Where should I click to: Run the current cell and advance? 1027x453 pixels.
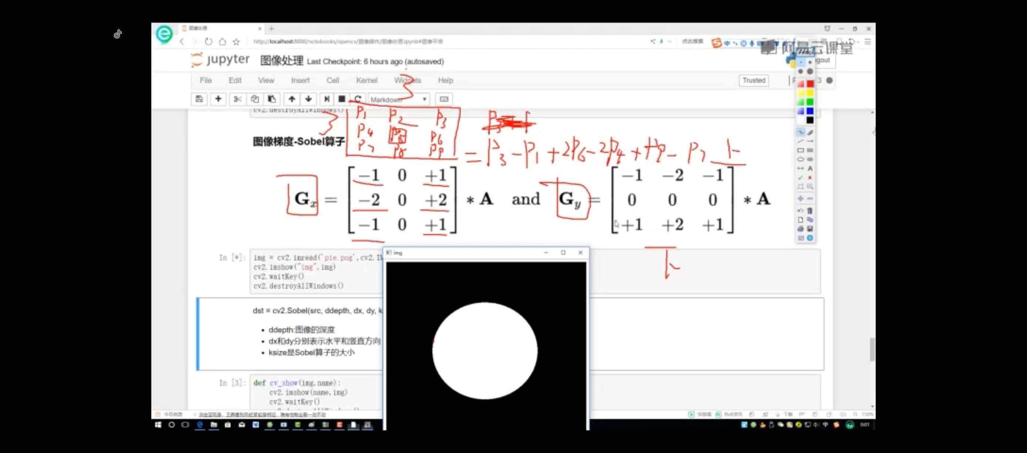(x=327, y=99)
